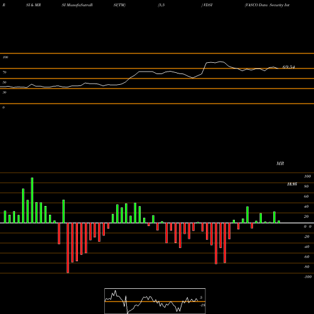
Task: Click the MR axis label -100
Action: pos(308,277)
